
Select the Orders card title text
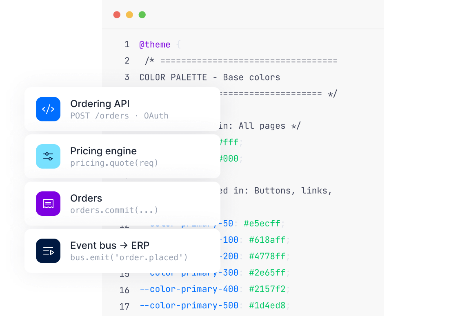tap(86, 198)
